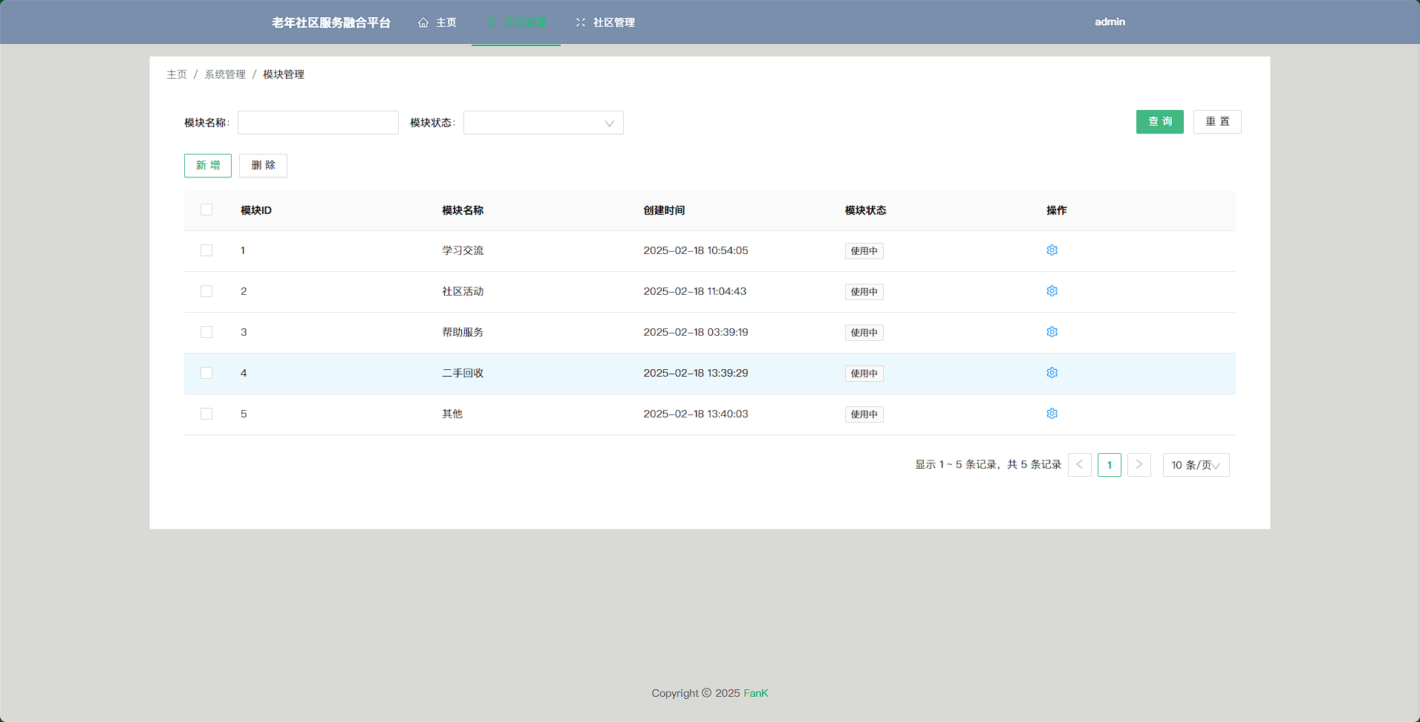Open settings gear for 其他 row
1420x722 pixels.
[x=1052, y=414]
